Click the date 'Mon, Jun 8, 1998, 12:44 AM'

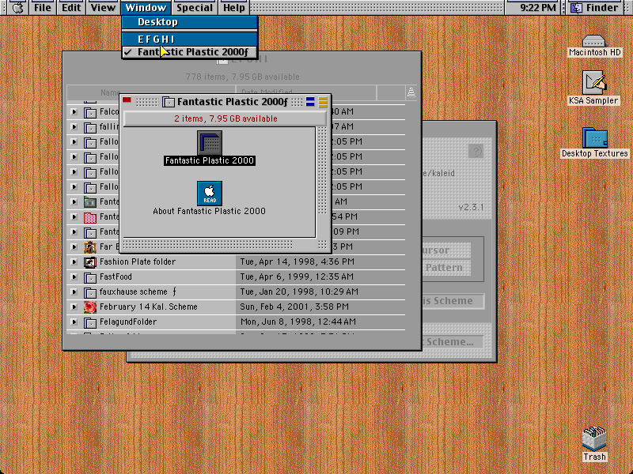pyautogui.click(x=298, y=322)
